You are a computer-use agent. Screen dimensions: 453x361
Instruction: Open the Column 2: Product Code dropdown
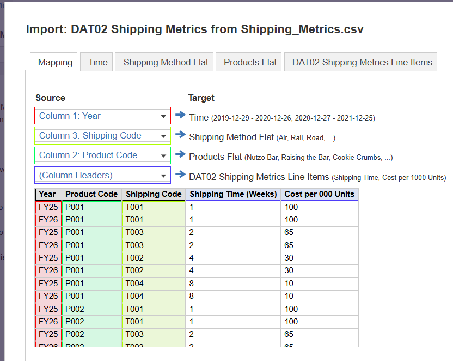coord(102,155)
